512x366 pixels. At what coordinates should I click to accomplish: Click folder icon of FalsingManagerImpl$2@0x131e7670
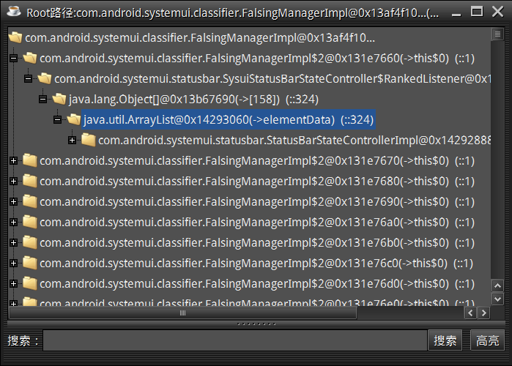tap(30, 160)
